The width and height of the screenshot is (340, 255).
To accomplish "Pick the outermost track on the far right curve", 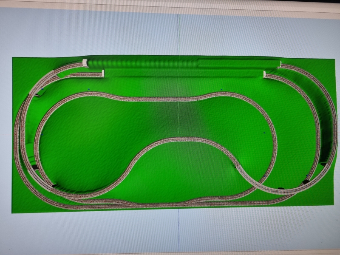I will (336, 132).
